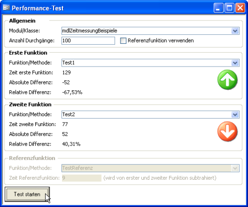The image size is (248, 207).
Task: Select the mdlZeitmessungBeispiele combo box text
Action: pyautogui.click(x=146, y=31)
